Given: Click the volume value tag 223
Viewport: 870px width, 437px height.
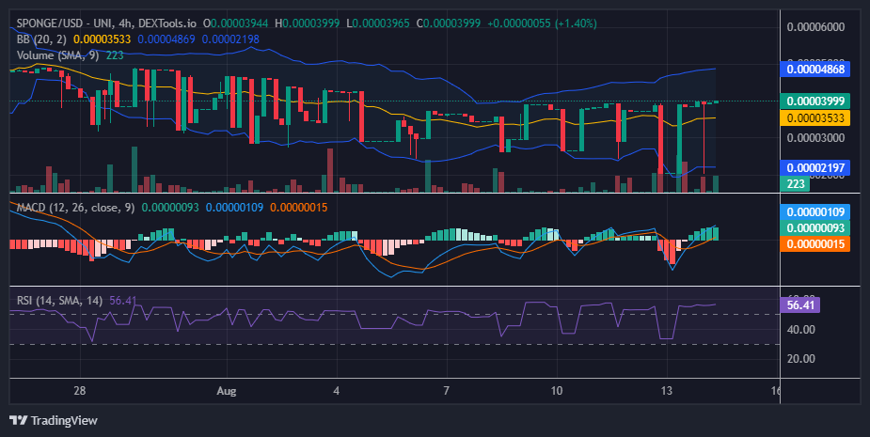Looking at the screenshot, I should [x=795, y=183].
